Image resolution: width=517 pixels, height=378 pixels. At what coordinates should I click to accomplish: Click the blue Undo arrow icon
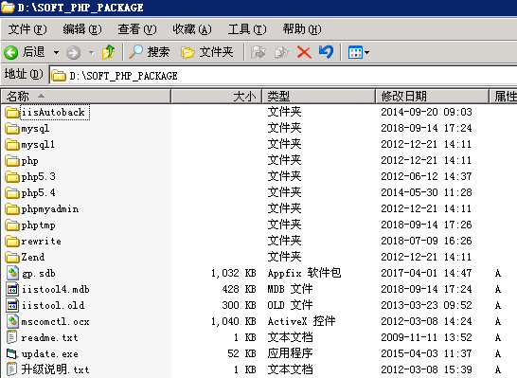click(x=326, y=52)
